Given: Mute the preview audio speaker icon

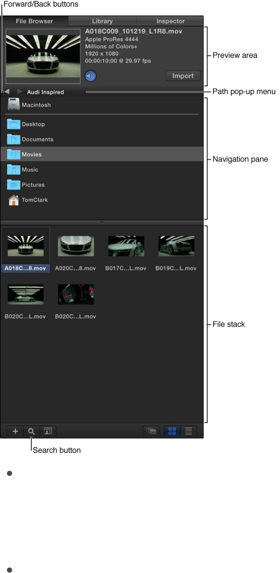Looking at the screenshot, I should tap(90, 76).
